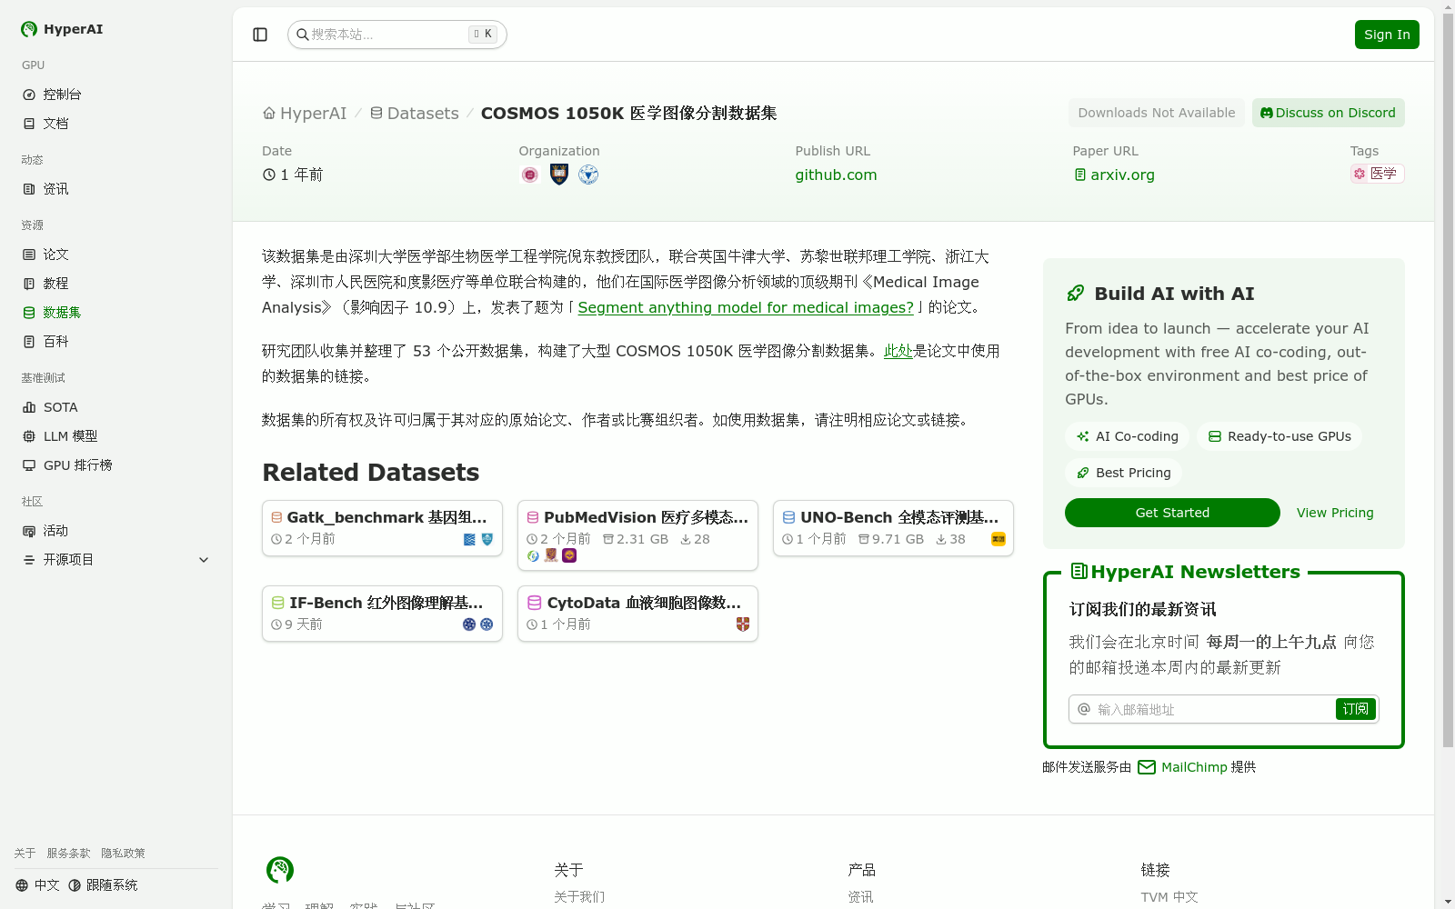Viewport: 1455px width, 909px height.
Task: Click 隐私政策 link in sidebar footer
Action: [x=123, y=854]
